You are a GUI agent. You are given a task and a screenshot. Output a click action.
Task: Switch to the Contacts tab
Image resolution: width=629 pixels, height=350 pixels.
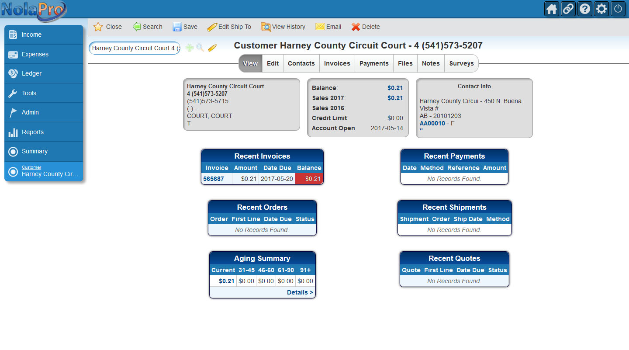pos(301,63)
